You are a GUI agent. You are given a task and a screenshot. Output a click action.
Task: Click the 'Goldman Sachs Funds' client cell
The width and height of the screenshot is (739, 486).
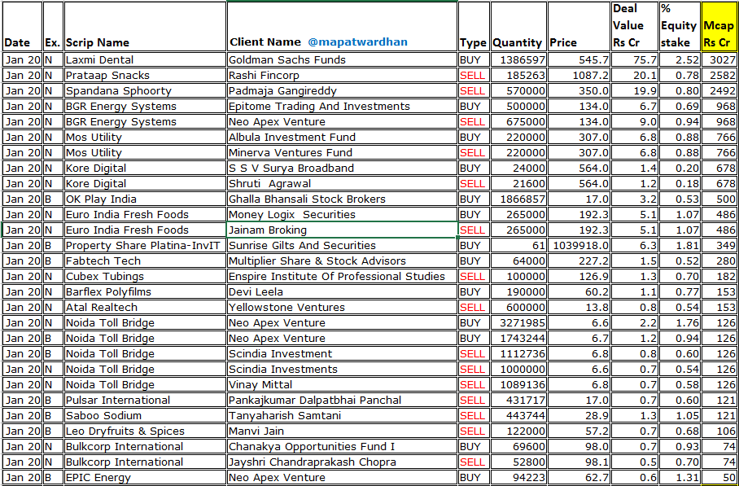[x=342, y=60]
